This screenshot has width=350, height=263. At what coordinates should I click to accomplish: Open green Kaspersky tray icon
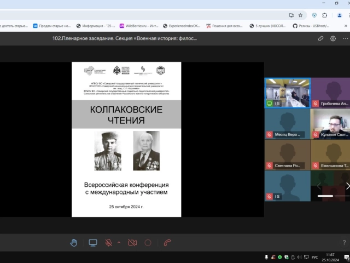(279, 257)
